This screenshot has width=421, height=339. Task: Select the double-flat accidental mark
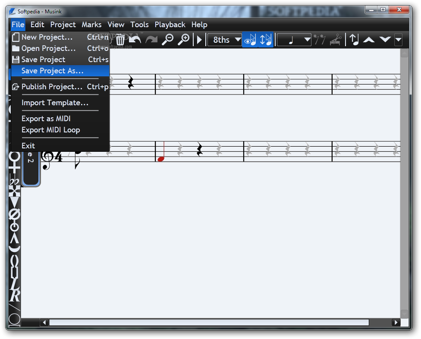(15, 179)
